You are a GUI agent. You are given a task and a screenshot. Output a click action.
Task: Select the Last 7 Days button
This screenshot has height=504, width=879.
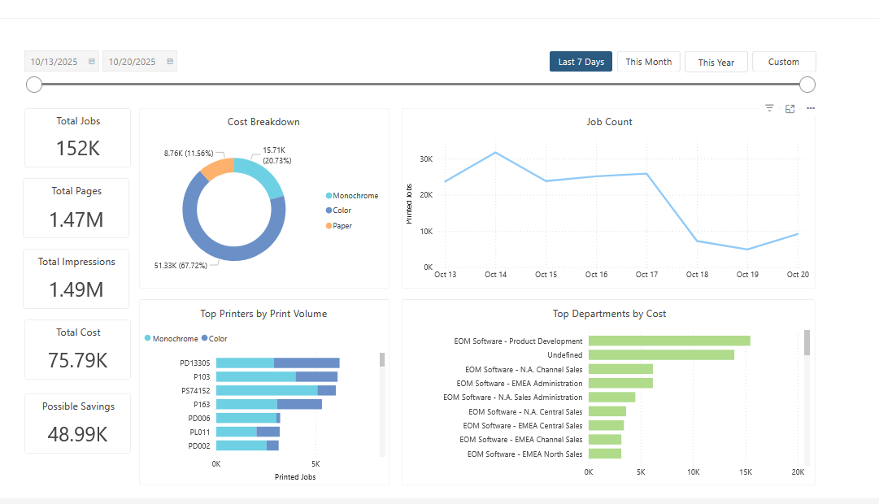click(x=581, y=61)
